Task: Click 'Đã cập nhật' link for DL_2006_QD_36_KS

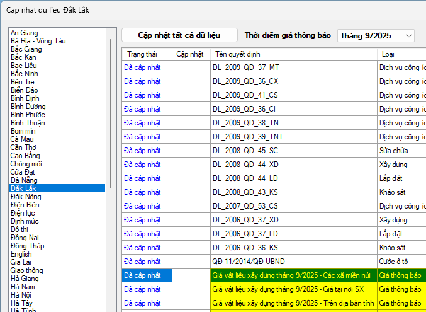Action: click(142, 247)
